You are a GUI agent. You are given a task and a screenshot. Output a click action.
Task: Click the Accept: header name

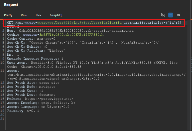click(x=14, y=71)
